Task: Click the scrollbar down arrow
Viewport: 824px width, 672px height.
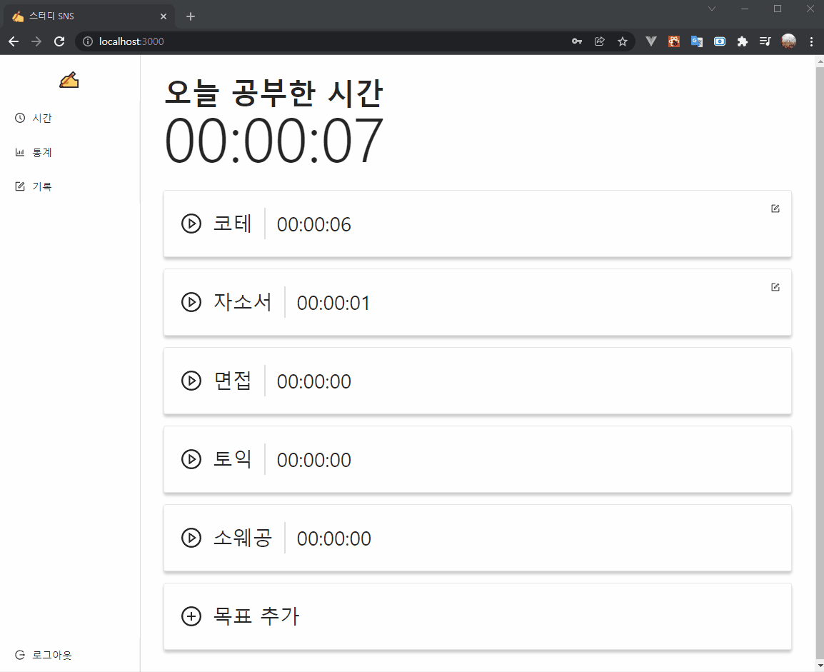Action: pyautogui.click(x=819, y=666)
